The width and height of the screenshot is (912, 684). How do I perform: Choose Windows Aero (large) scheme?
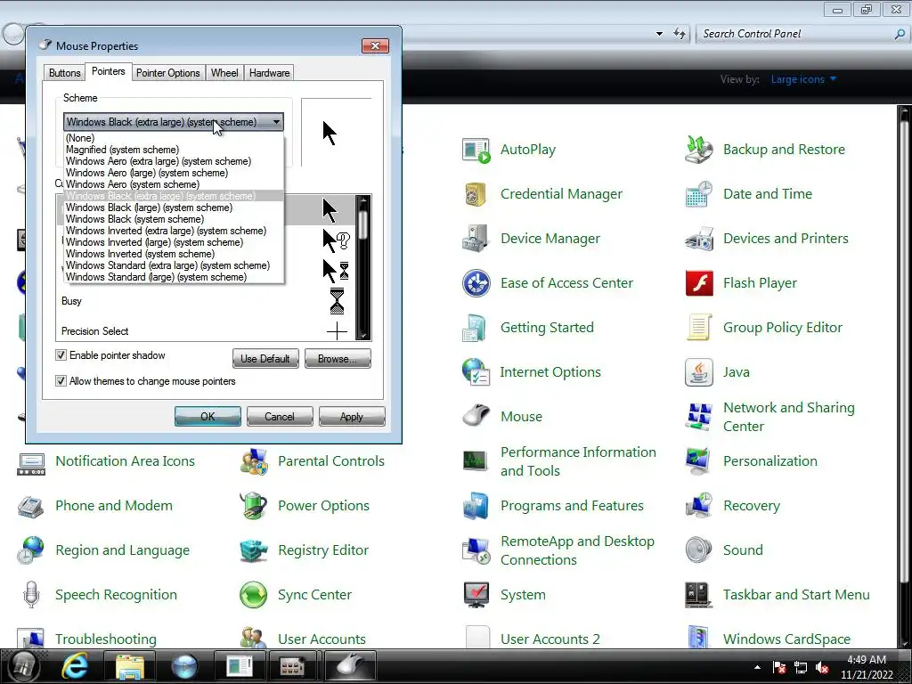point(174,173)
